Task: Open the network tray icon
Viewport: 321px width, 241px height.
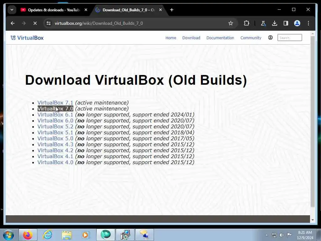Action: (274, 235)
